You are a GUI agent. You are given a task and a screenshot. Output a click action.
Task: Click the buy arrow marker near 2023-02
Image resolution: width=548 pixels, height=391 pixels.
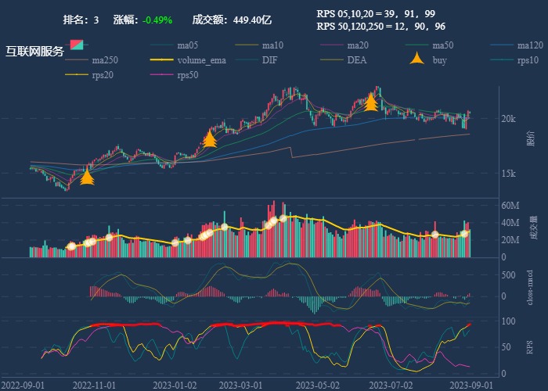click(209, 139)
